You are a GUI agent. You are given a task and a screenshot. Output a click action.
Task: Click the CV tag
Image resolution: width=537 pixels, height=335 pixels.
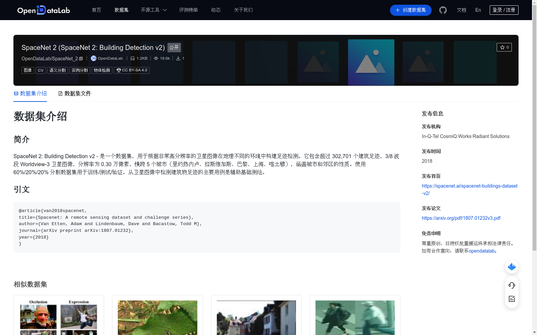41,70
